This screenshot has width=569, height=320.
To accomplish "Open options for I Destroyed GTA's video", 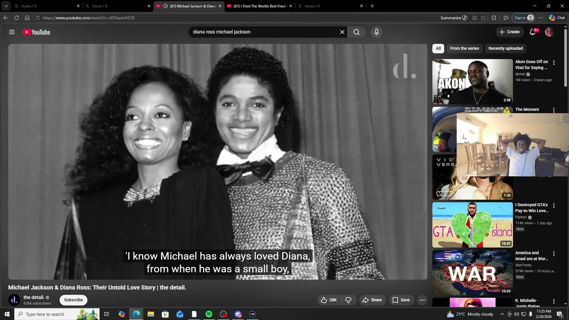I will [554, 206].
